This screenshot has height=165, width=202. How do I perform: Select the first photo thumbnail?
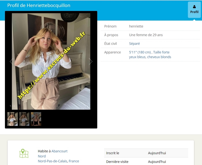point(12,119)
